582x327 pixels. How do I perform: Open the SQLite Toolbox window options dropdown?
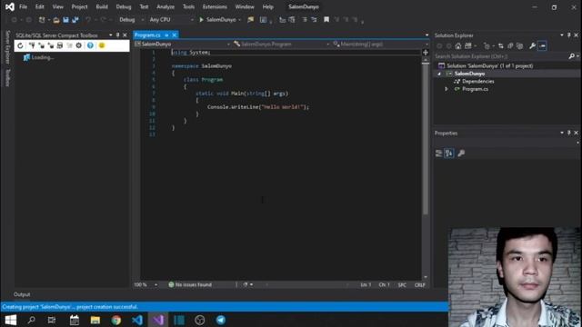click(x=110, y=35)
